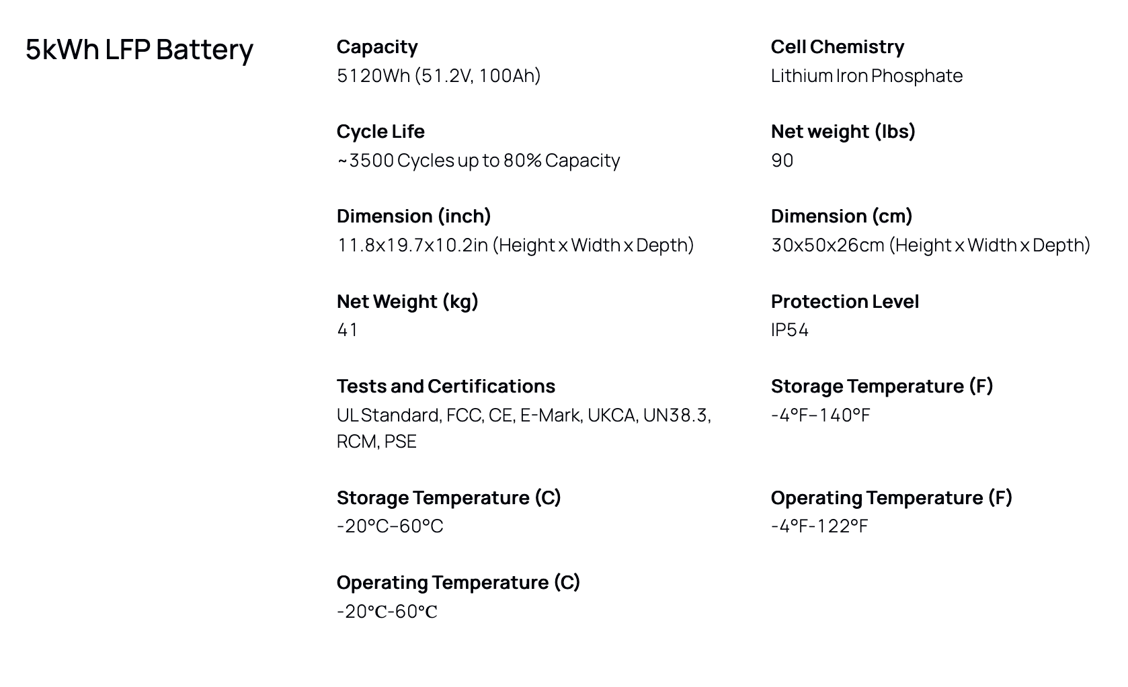This screenshot has width=1128, height=687.
Task: Click the ~3500 Cycles value text
Action: [x=478, y=161]
